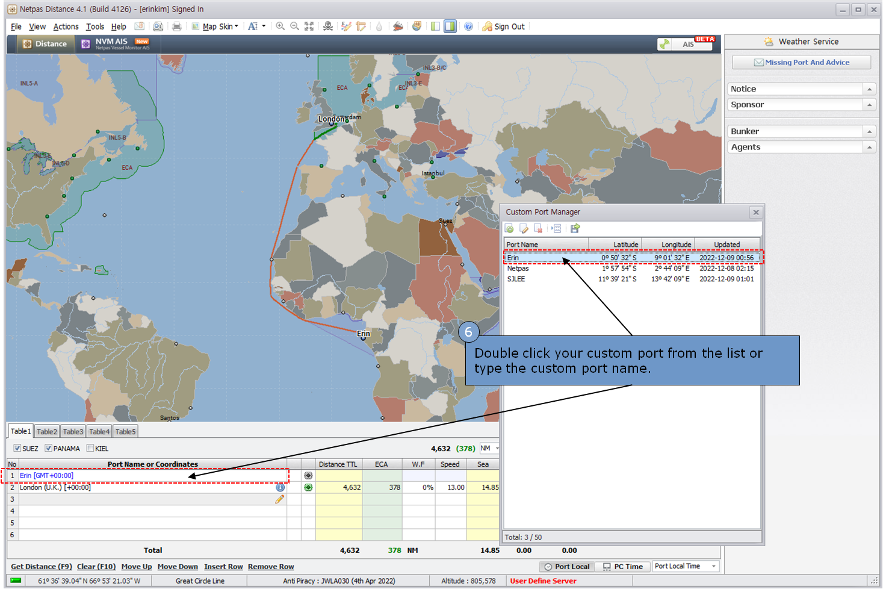Click the print preview toolbar icon
883x589 pixels.
[x=158, y=26]
